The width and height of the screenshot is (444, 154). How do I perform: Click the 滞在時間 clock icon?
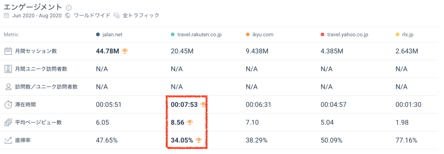(8, 105)
